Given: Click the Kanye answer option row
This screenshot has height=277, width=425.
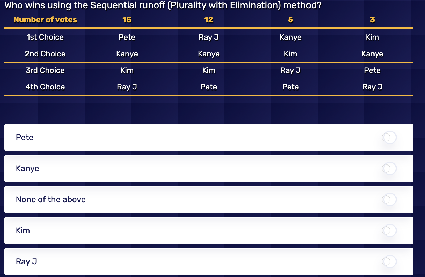Looking at the screenshot, I should click(181, 168).
